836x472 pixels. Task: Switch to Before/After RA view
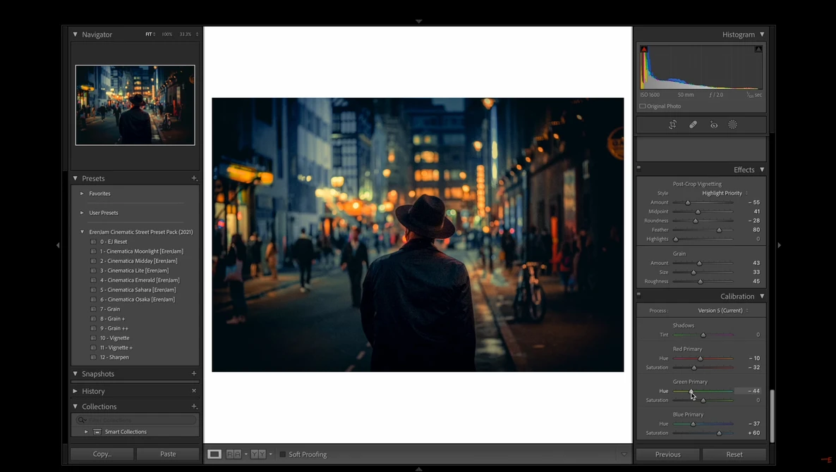(234, 454)
